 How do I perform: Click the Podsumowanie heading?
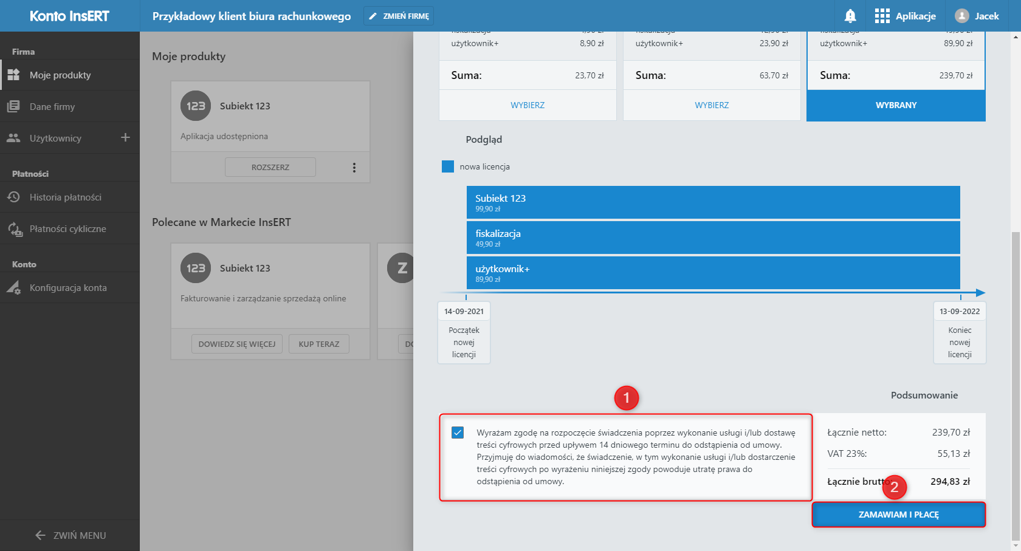click(x=924, y=395)
